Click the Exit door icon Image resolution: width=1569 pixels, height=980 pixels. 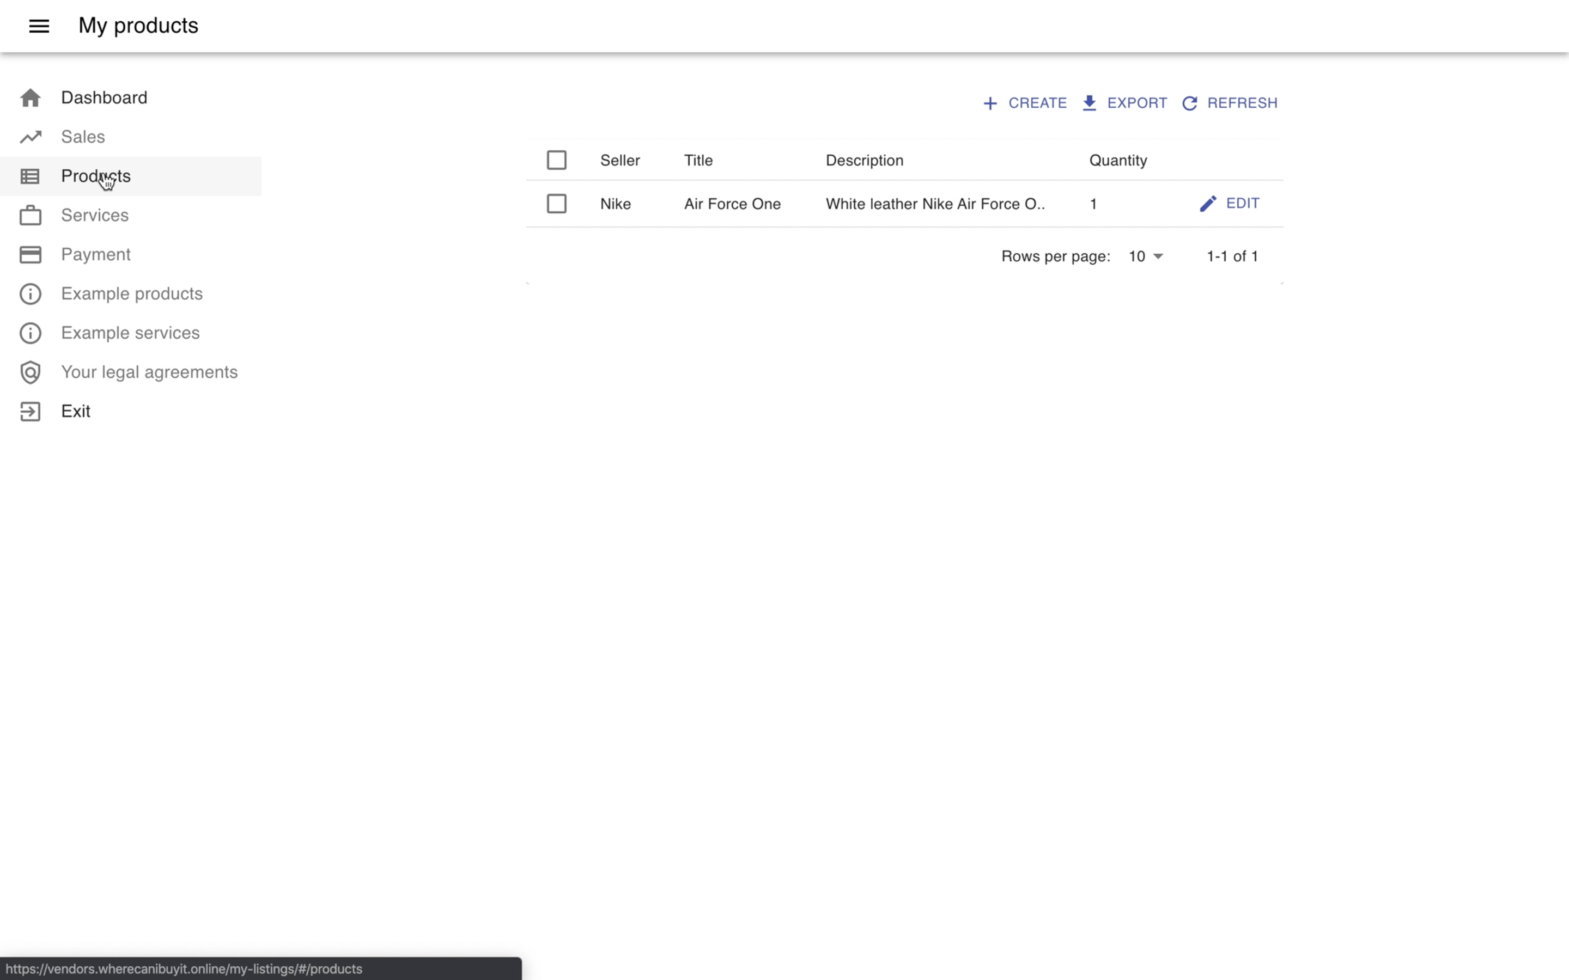(x=31, y=412)
